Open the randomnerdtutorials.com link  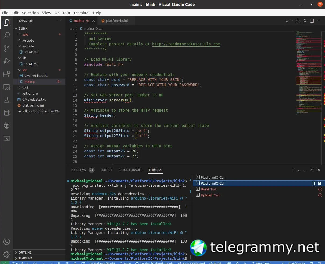pos(186,44)
